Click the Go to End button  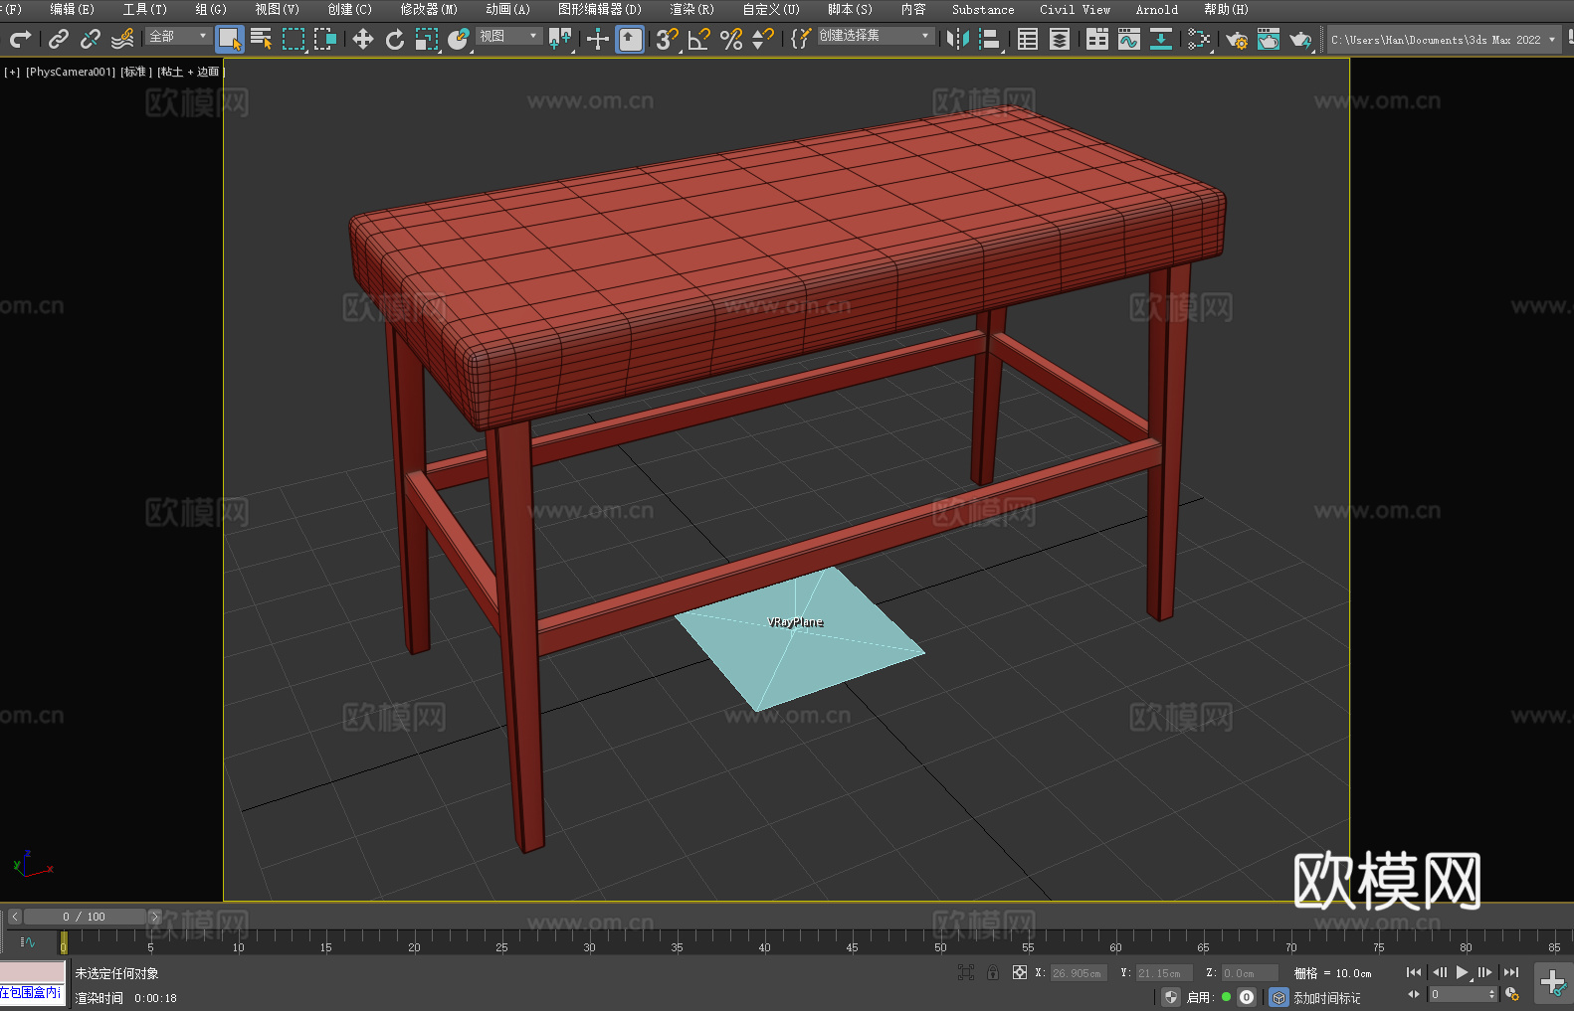(x=1511, y=972)
